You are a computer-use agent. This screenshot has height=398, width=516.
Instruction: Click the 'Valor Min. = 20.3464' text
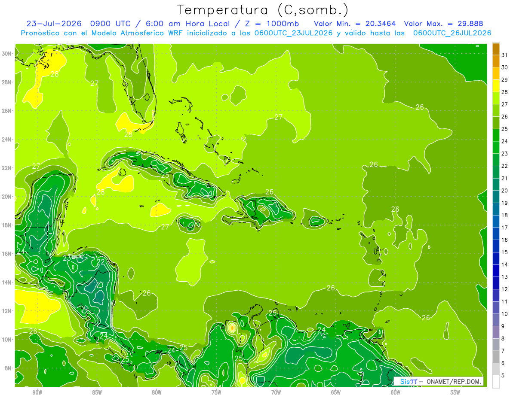(355, 24)
